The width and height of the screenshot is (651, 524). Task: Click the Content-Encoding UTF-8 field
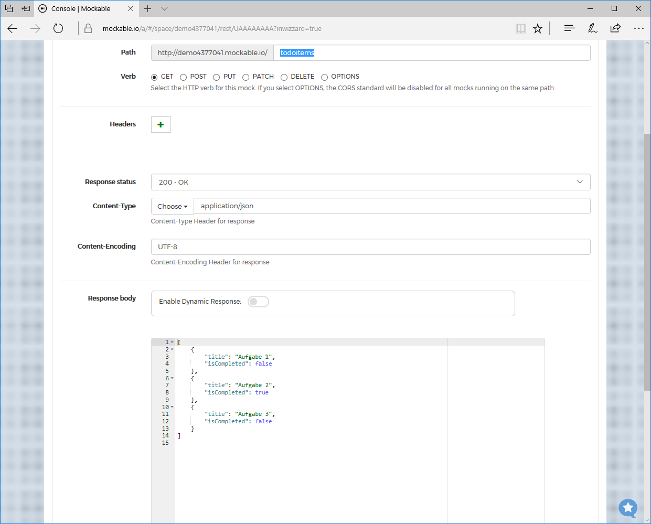point(370,247)
